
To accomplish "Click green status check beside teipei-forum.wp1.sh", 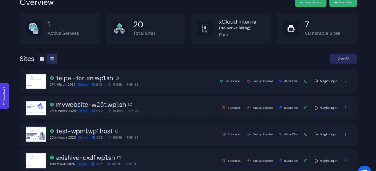I will pyautogui.click(x=52, y=78).
